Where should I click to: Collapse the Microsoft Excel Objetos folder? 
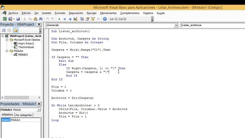tap(7, 40)
